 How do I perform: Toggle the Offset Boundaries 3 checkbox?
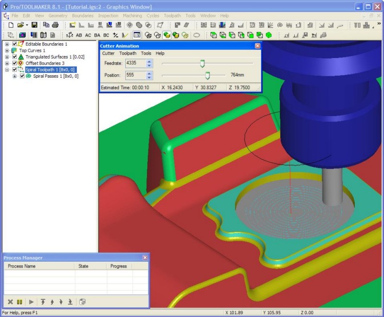click(x=14, y=63)
